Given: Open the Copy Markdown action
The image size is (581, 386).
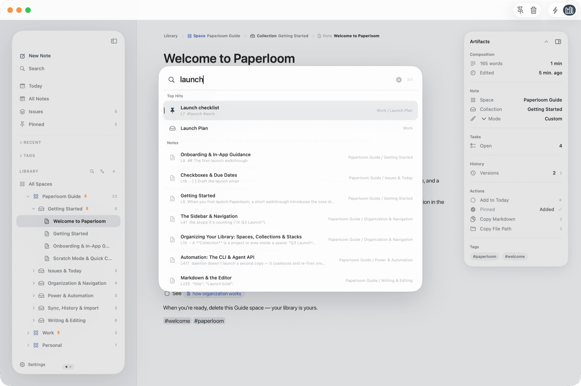Looking at the screenshot, I should tap(516, 219).
